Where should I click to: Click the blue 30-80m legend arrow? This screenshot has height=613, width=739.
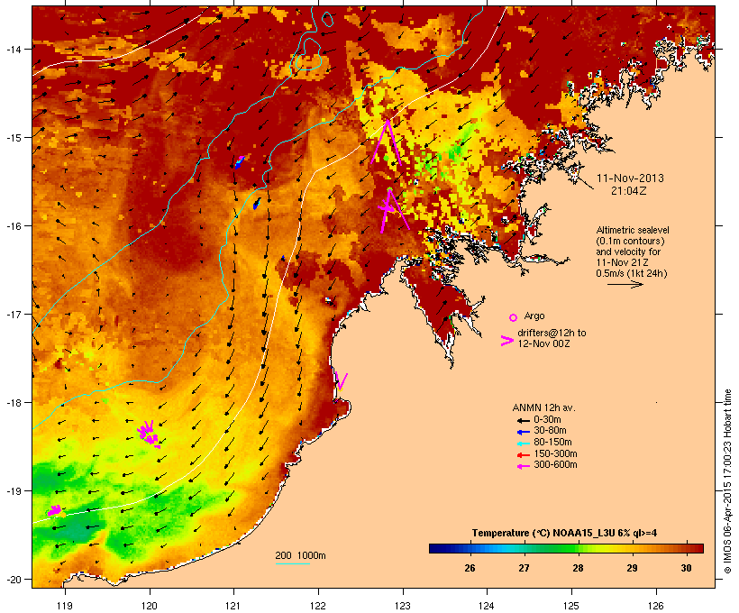click(x=523, y=432)
